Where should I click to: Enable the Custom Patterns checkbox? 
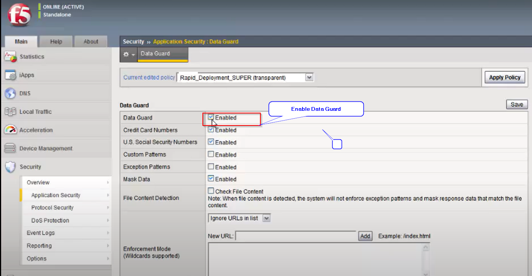tap(211, 154)
